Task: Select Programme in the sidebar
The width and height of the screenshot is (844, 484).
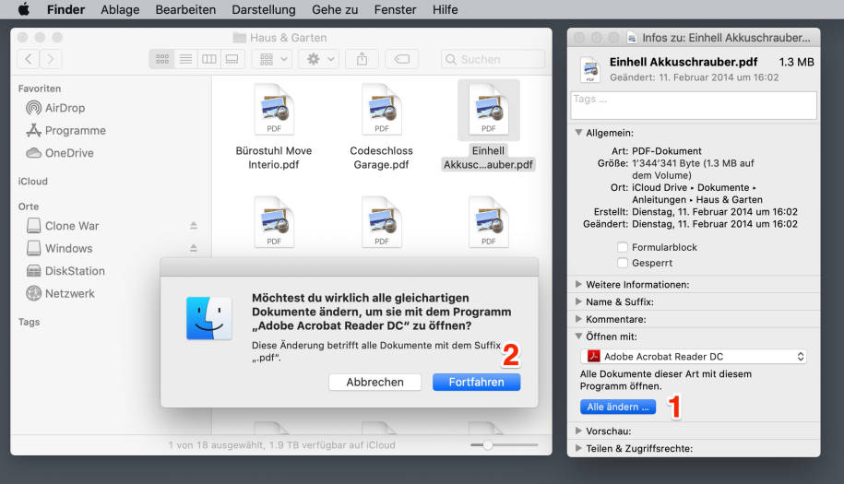Action: pyautogui.click(x=65, y=130)
